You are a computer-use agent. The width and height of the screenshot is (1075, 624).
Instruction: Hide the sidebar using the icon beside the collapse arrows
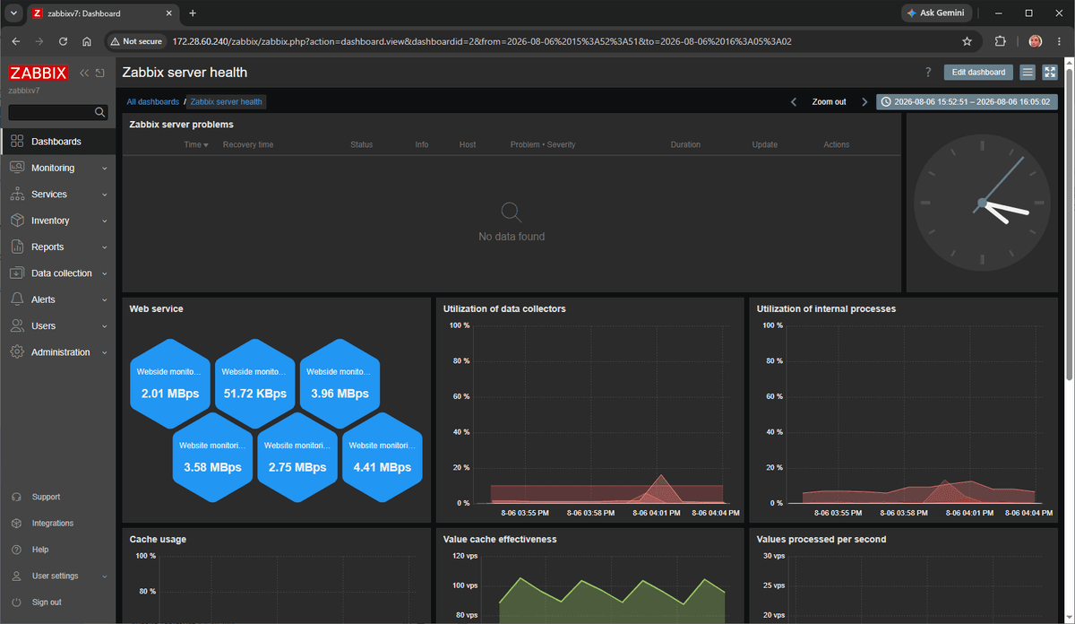point(99,73)
